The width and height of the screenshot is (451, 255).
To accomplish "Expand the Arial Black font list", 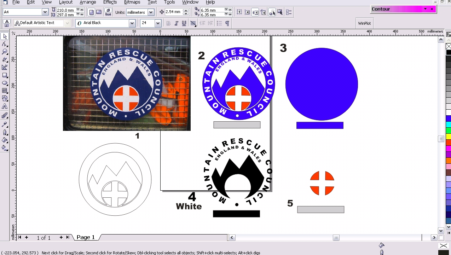I will (x=132, y=23).
